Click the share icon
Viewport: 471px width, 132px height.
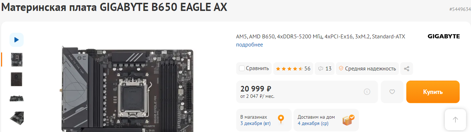407,68
